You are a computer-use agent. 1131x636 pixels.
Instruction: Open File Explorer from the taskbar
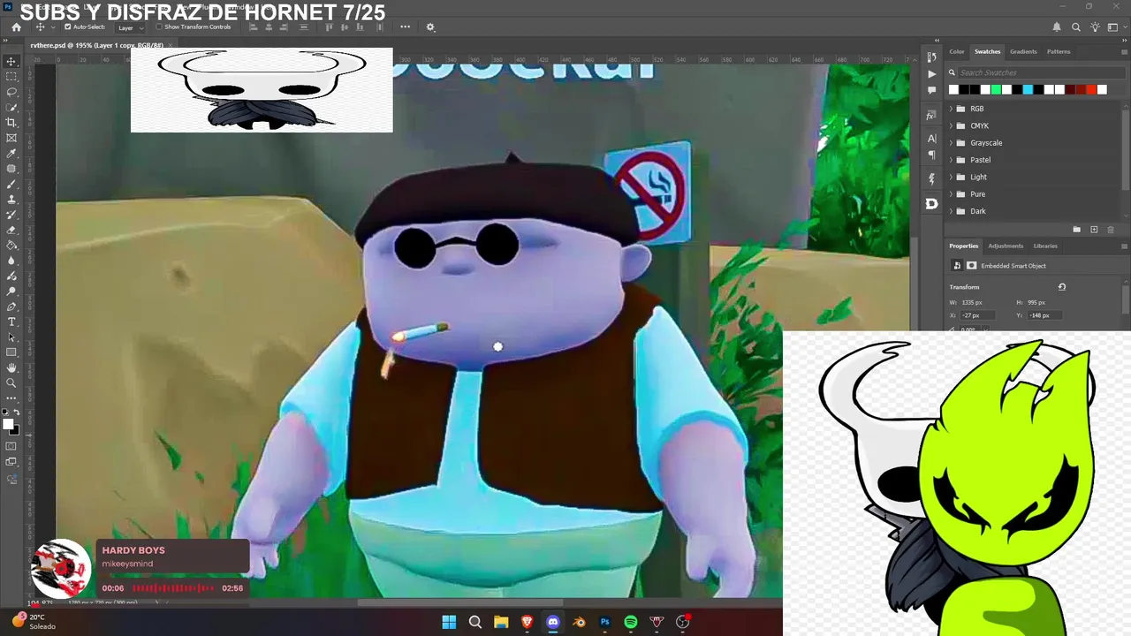501,623
